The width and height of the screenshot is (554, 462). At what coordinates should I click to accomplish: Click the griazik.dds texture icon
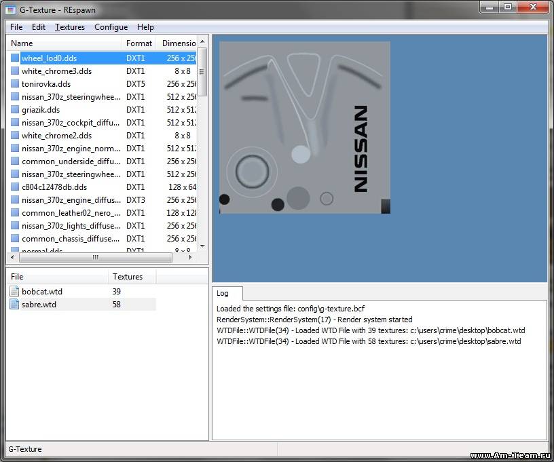15,109
